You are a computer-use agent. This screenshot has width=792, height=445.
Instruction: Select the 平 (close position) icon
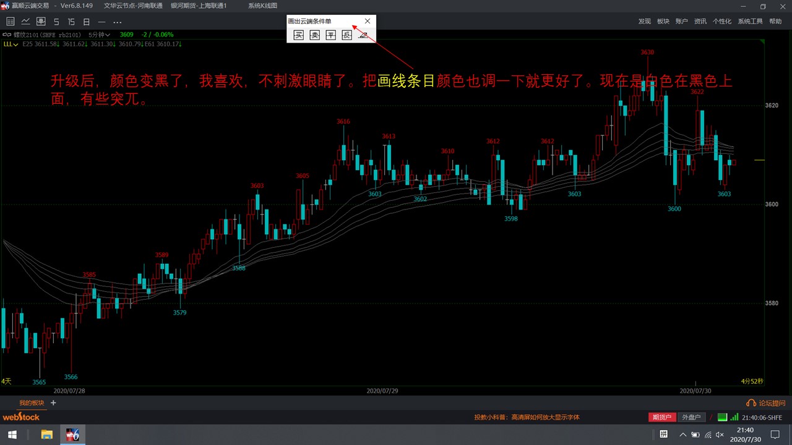(330, 36)
